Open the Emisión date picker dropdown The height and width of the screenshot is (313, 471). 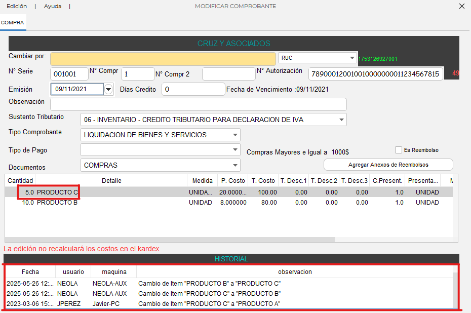[x=108, y=90]
